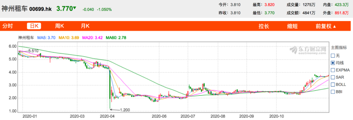This screenshot has height=120, width=353.
Task: Enable the SAR indicator
Action: click(x=337, y=77)
